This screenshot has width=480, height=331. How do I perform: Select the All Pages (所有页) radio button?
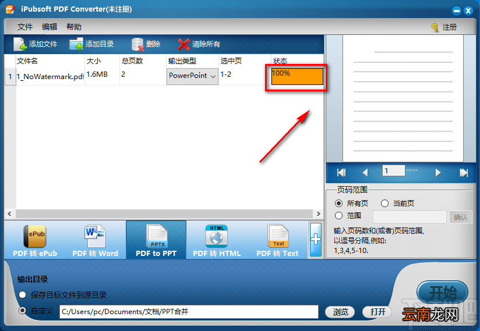click(x=338, y=203)
